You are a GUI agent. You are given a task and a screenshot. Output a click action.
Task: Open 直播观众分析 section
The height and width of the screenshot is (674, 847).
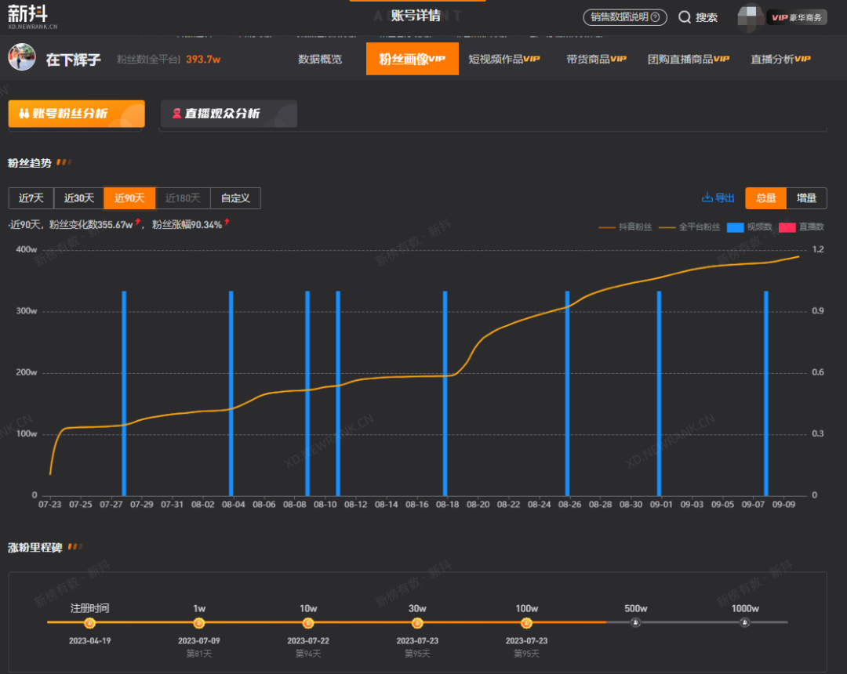pos(228,114)
